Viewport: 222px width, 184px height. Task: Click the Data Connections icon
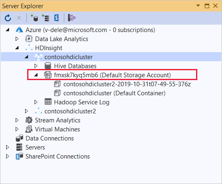click(x=19, y=138)
